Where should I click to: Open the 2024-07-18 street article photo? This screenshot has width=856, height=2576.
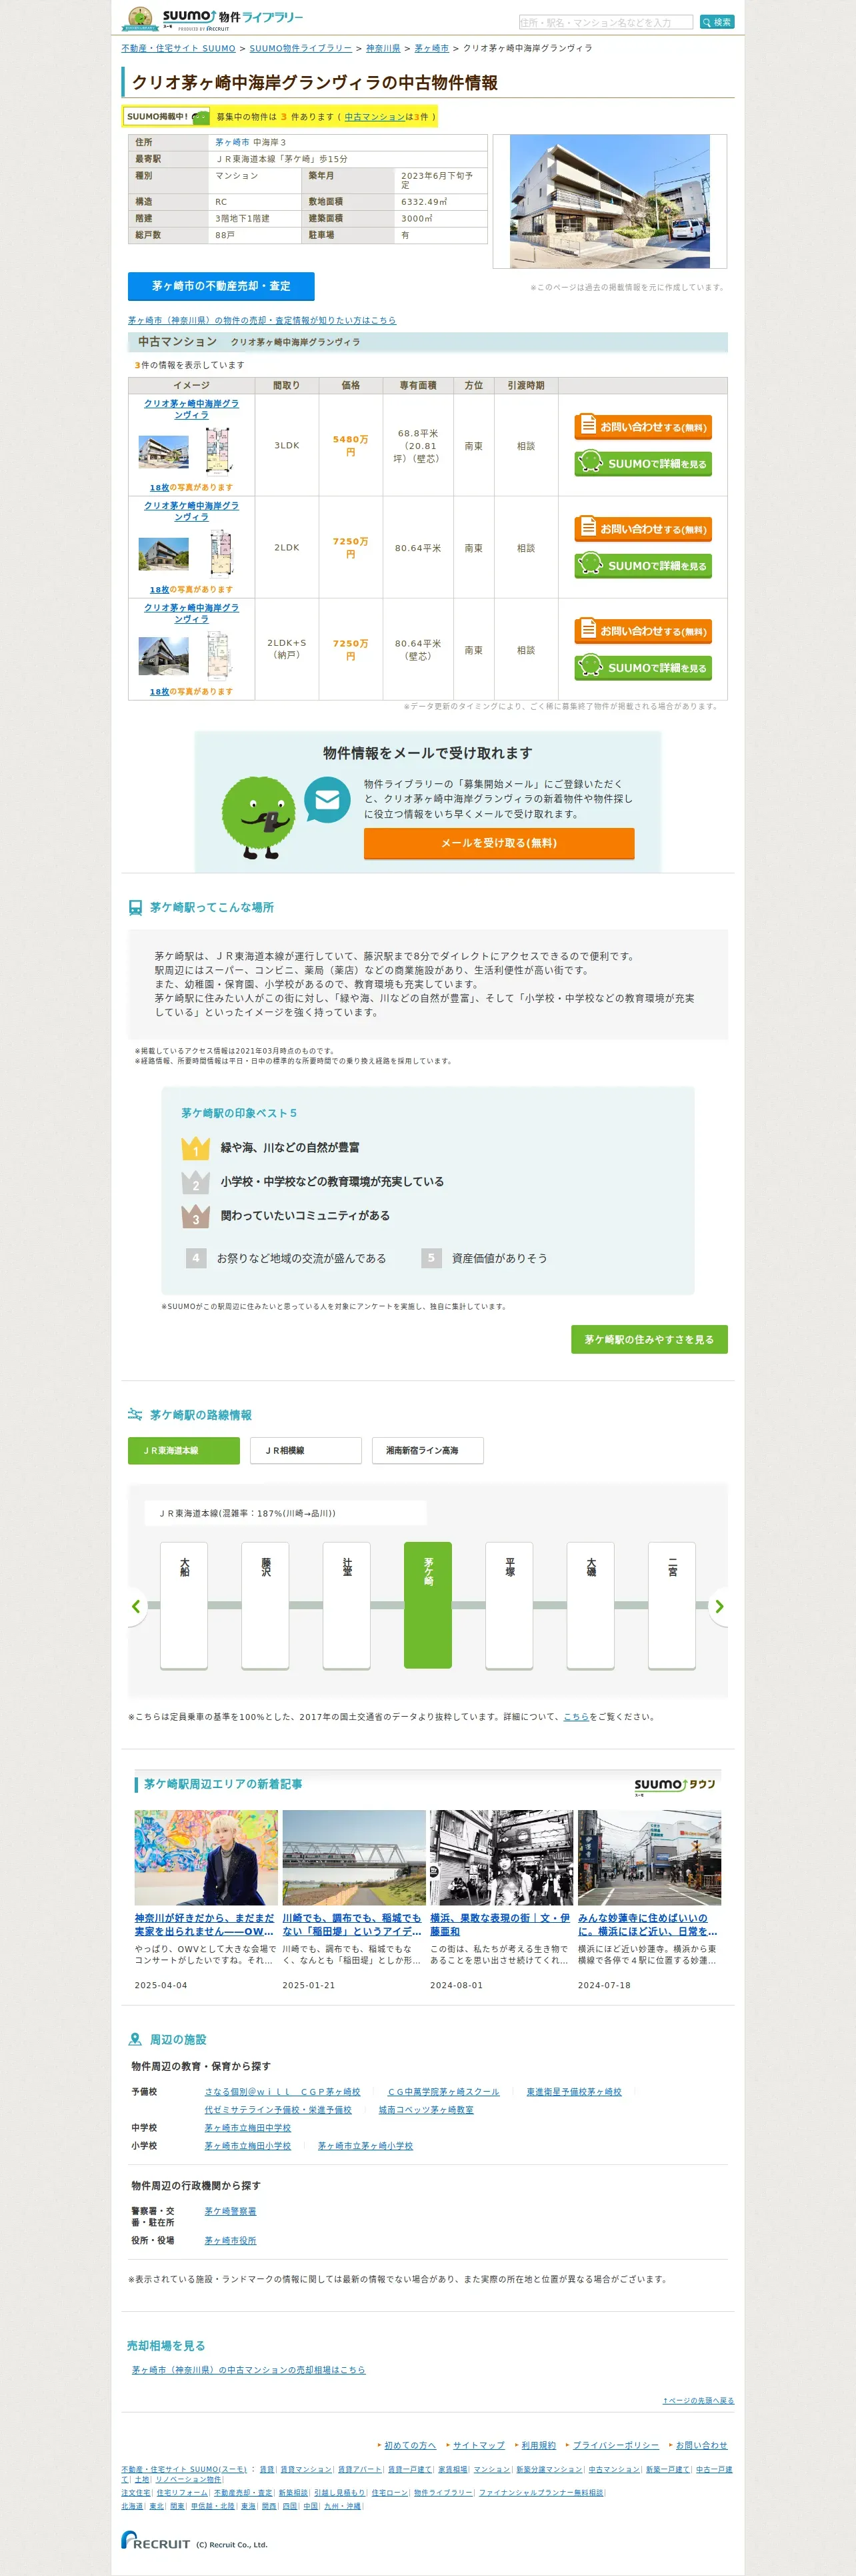pyautogui.click(x=649, y=1857)
